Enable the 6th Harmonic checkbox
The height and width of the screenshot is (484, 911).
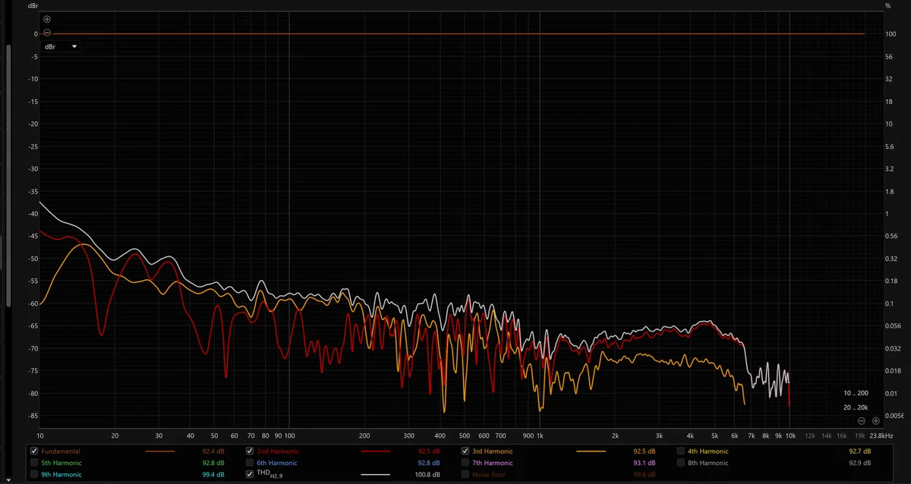[x=250, y=463]
